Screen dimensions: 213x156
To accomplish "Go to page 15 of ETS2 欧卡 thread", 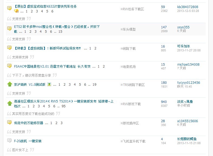I will [x=60, y=31].
